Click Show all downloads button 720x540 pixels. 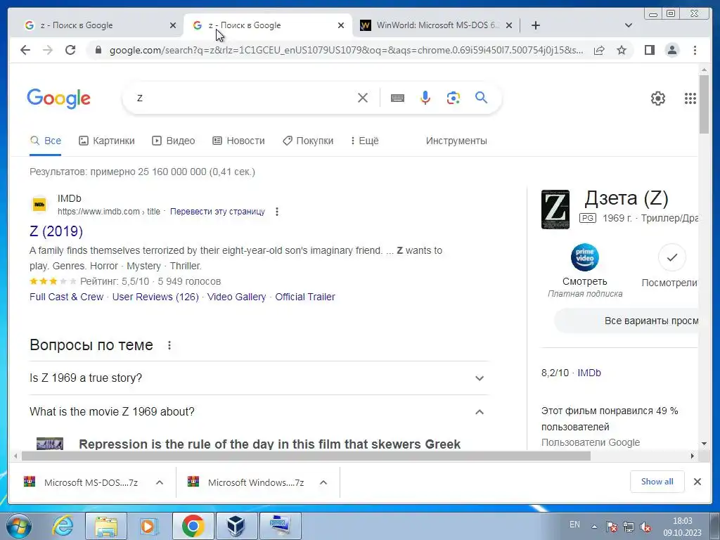point(657,482)
